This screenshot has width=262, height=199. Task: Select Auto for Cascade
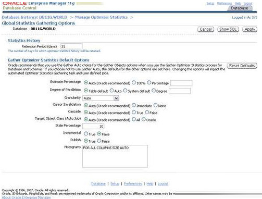[86, 113]
